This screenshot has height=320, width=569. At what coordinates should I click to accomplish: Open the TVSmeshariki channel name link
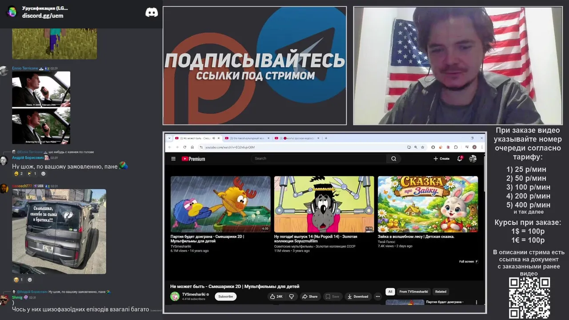(x=194, y=294)
